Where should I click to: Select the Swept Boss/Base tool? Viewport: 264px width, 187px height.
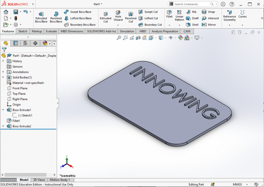(x=80, y=12)
